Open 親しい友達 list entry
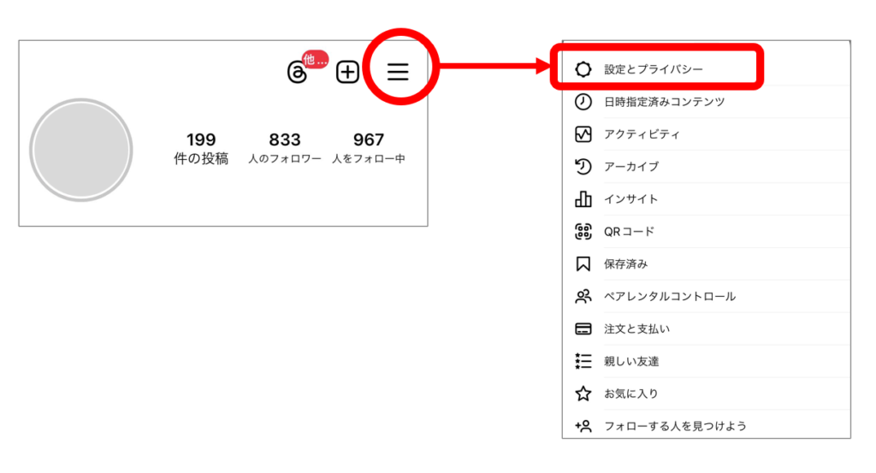 (x=631, y=362)
